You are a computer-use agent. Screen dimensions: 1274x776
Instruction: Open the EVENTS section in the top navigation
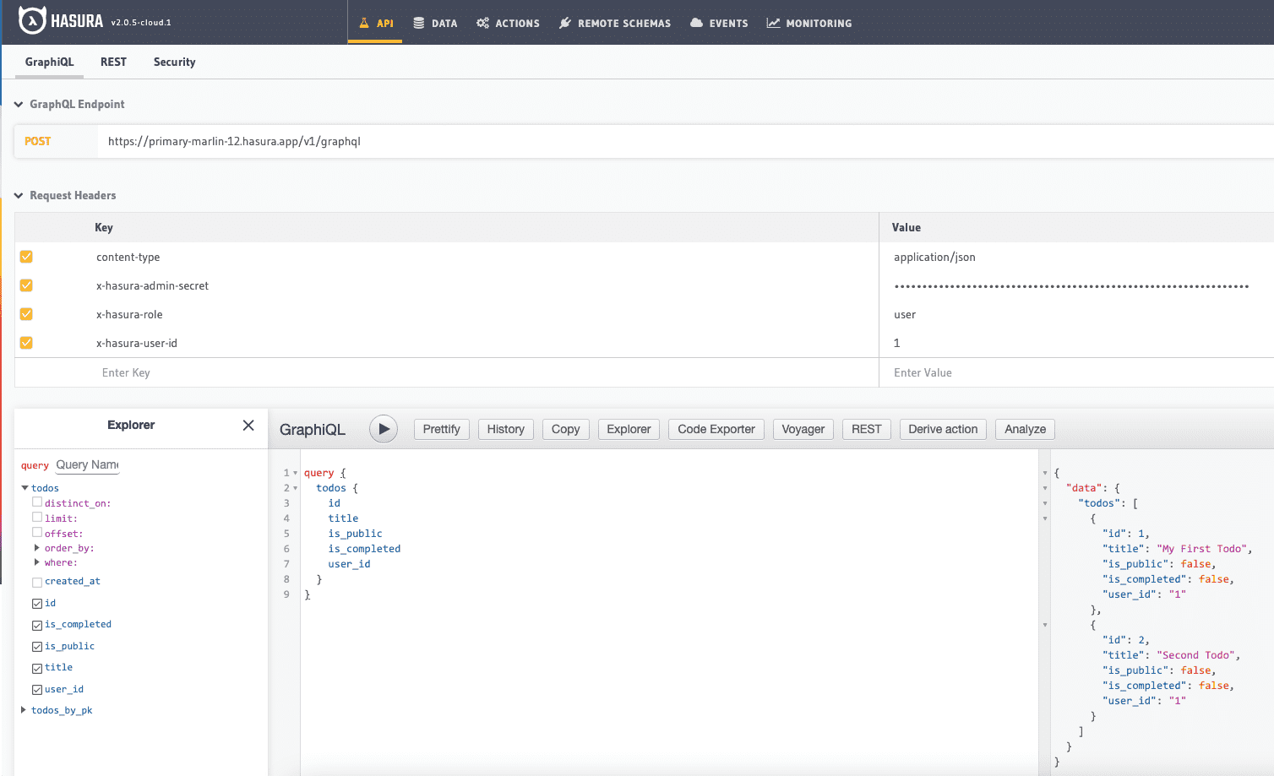719,23
